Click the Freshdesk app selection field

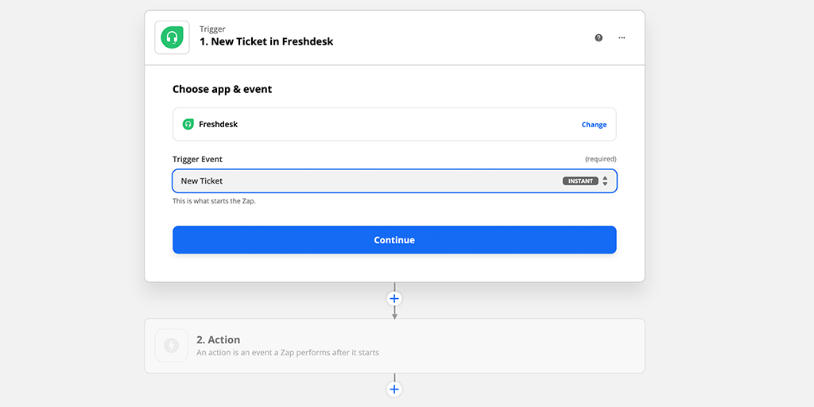point(394,125)
